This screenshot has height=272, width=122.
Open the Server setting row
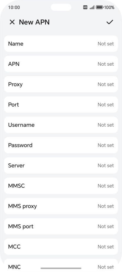(61, 165)
